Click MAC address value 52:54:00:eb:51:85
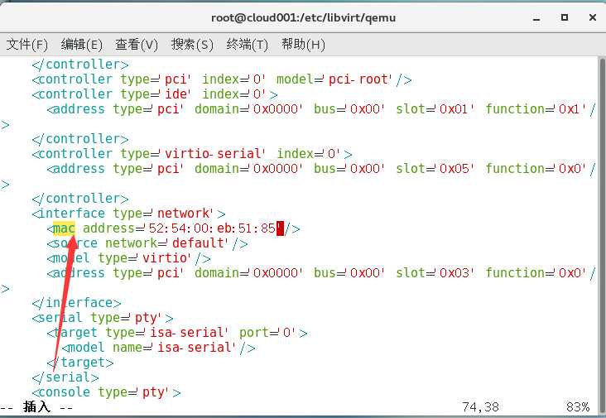Viewport: 606px width, 418px height. (x=212, y=228)
